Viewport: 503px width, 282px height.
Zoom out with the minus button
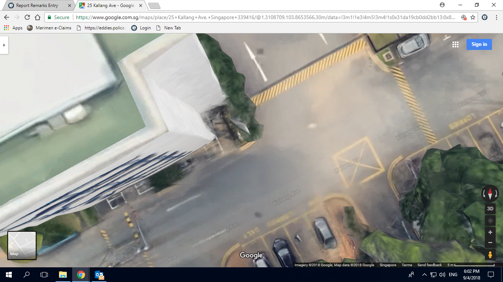point(490,243)
